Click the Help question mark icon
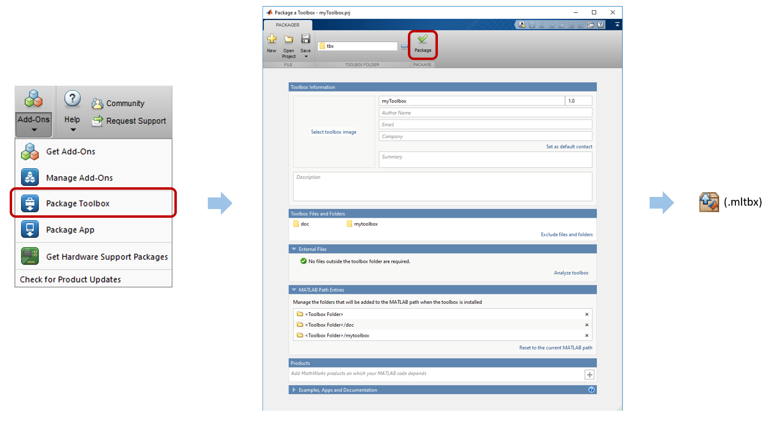 [72, 99]
